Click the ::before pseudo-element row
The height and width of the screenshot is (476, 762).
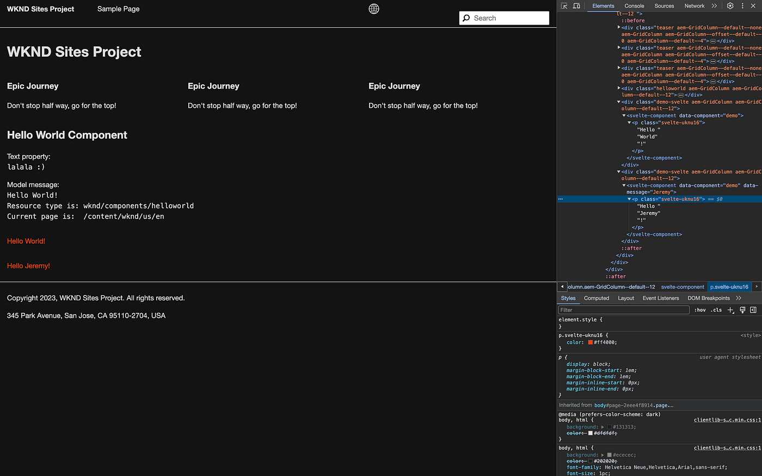[x=633, y=21]
